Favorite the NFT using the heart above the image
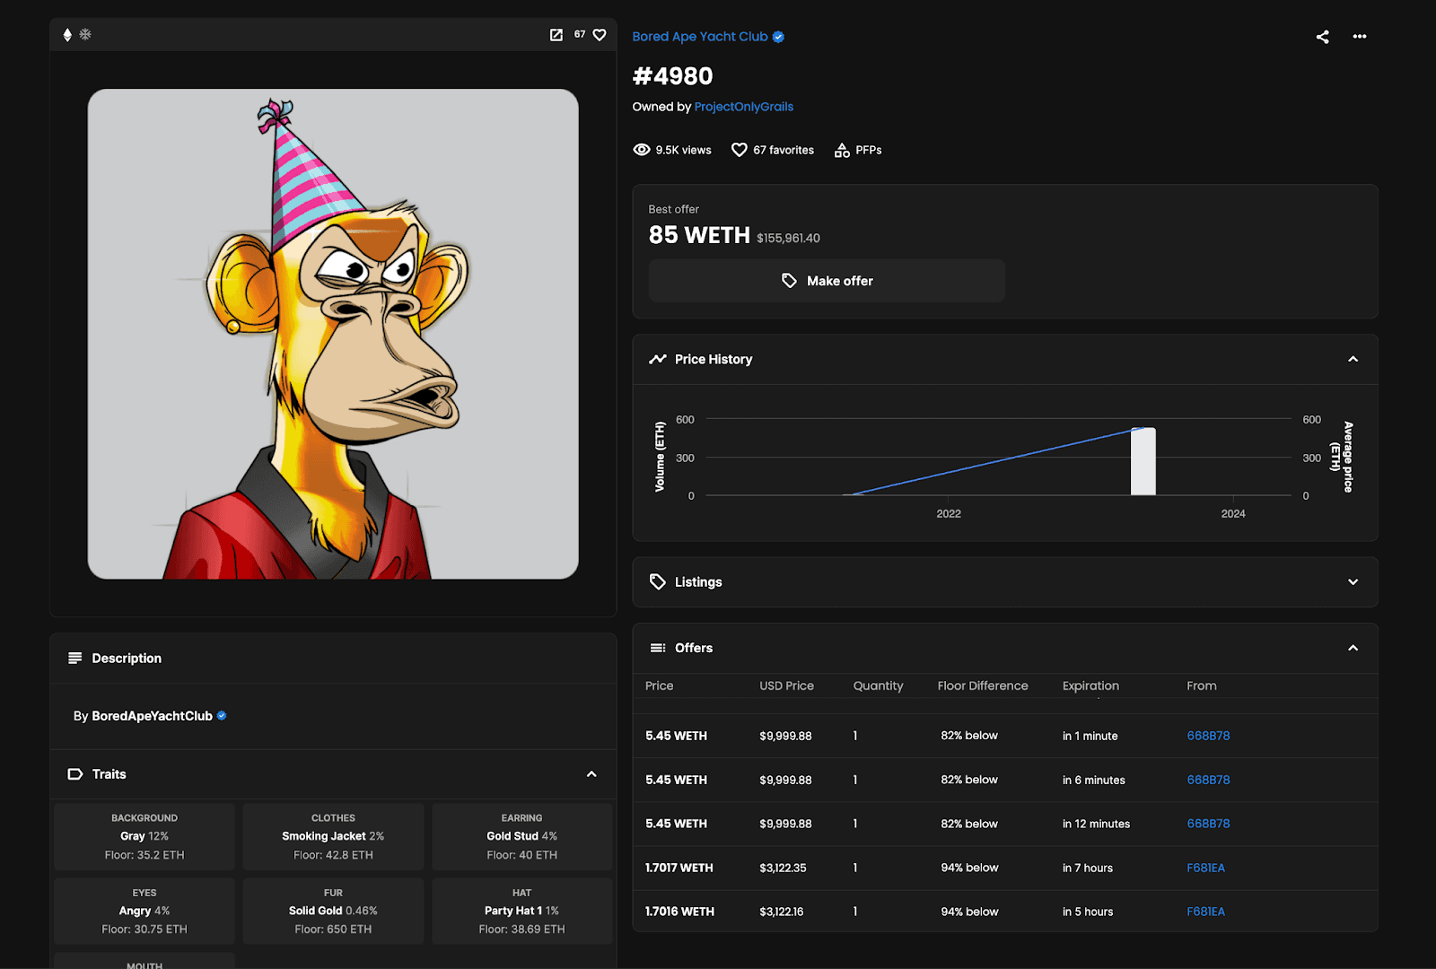Image resolution: width=1436 pixels, height=969 pixels. (600, 35)
